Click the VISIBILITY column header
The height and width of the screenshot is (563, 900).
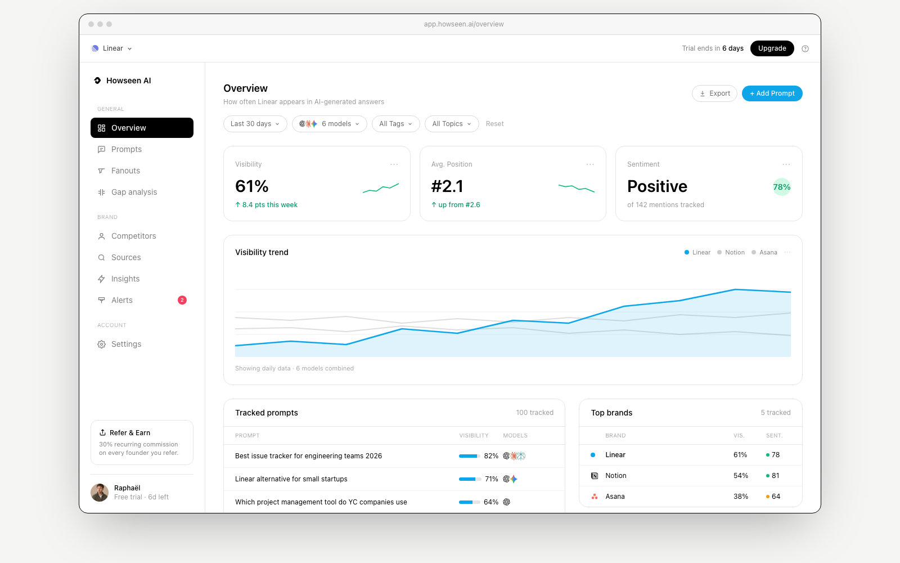coord(474,436)
